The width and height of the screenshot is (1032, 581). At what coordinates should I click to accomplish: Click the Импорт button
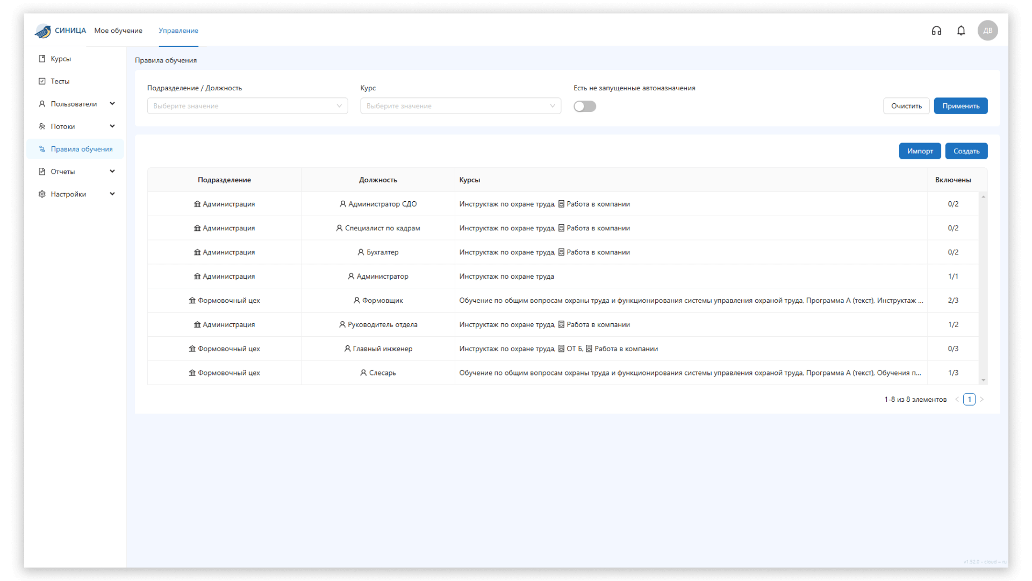tap(920, 151)
